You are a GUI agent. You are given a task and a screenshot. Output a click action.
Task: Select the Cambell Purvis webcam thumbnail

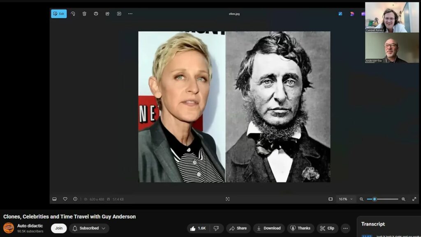(x=392, y=17)
